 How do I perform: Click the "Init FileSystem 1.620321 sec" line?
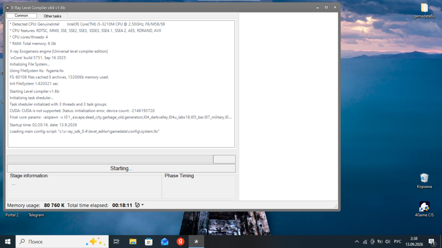pos(34,83)
